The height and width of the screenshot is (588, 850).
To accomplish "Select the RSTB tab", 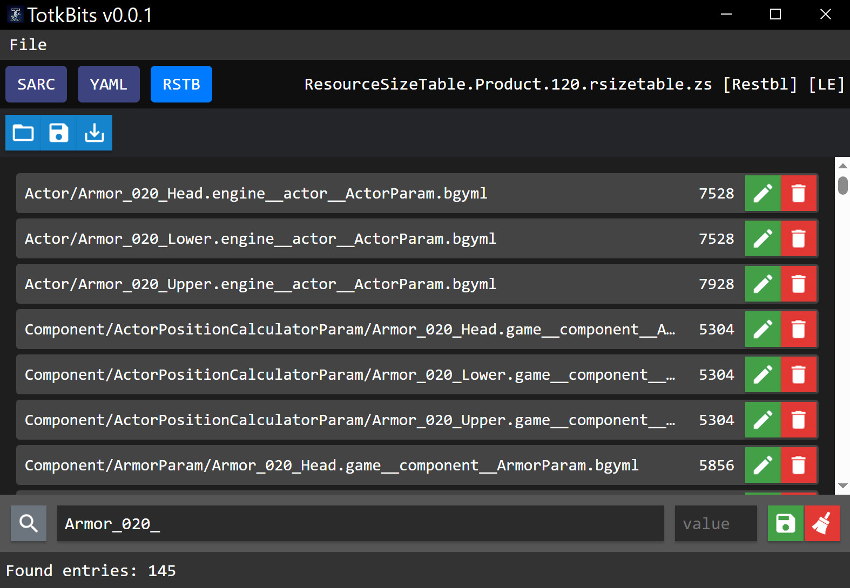I will point(181,84).
